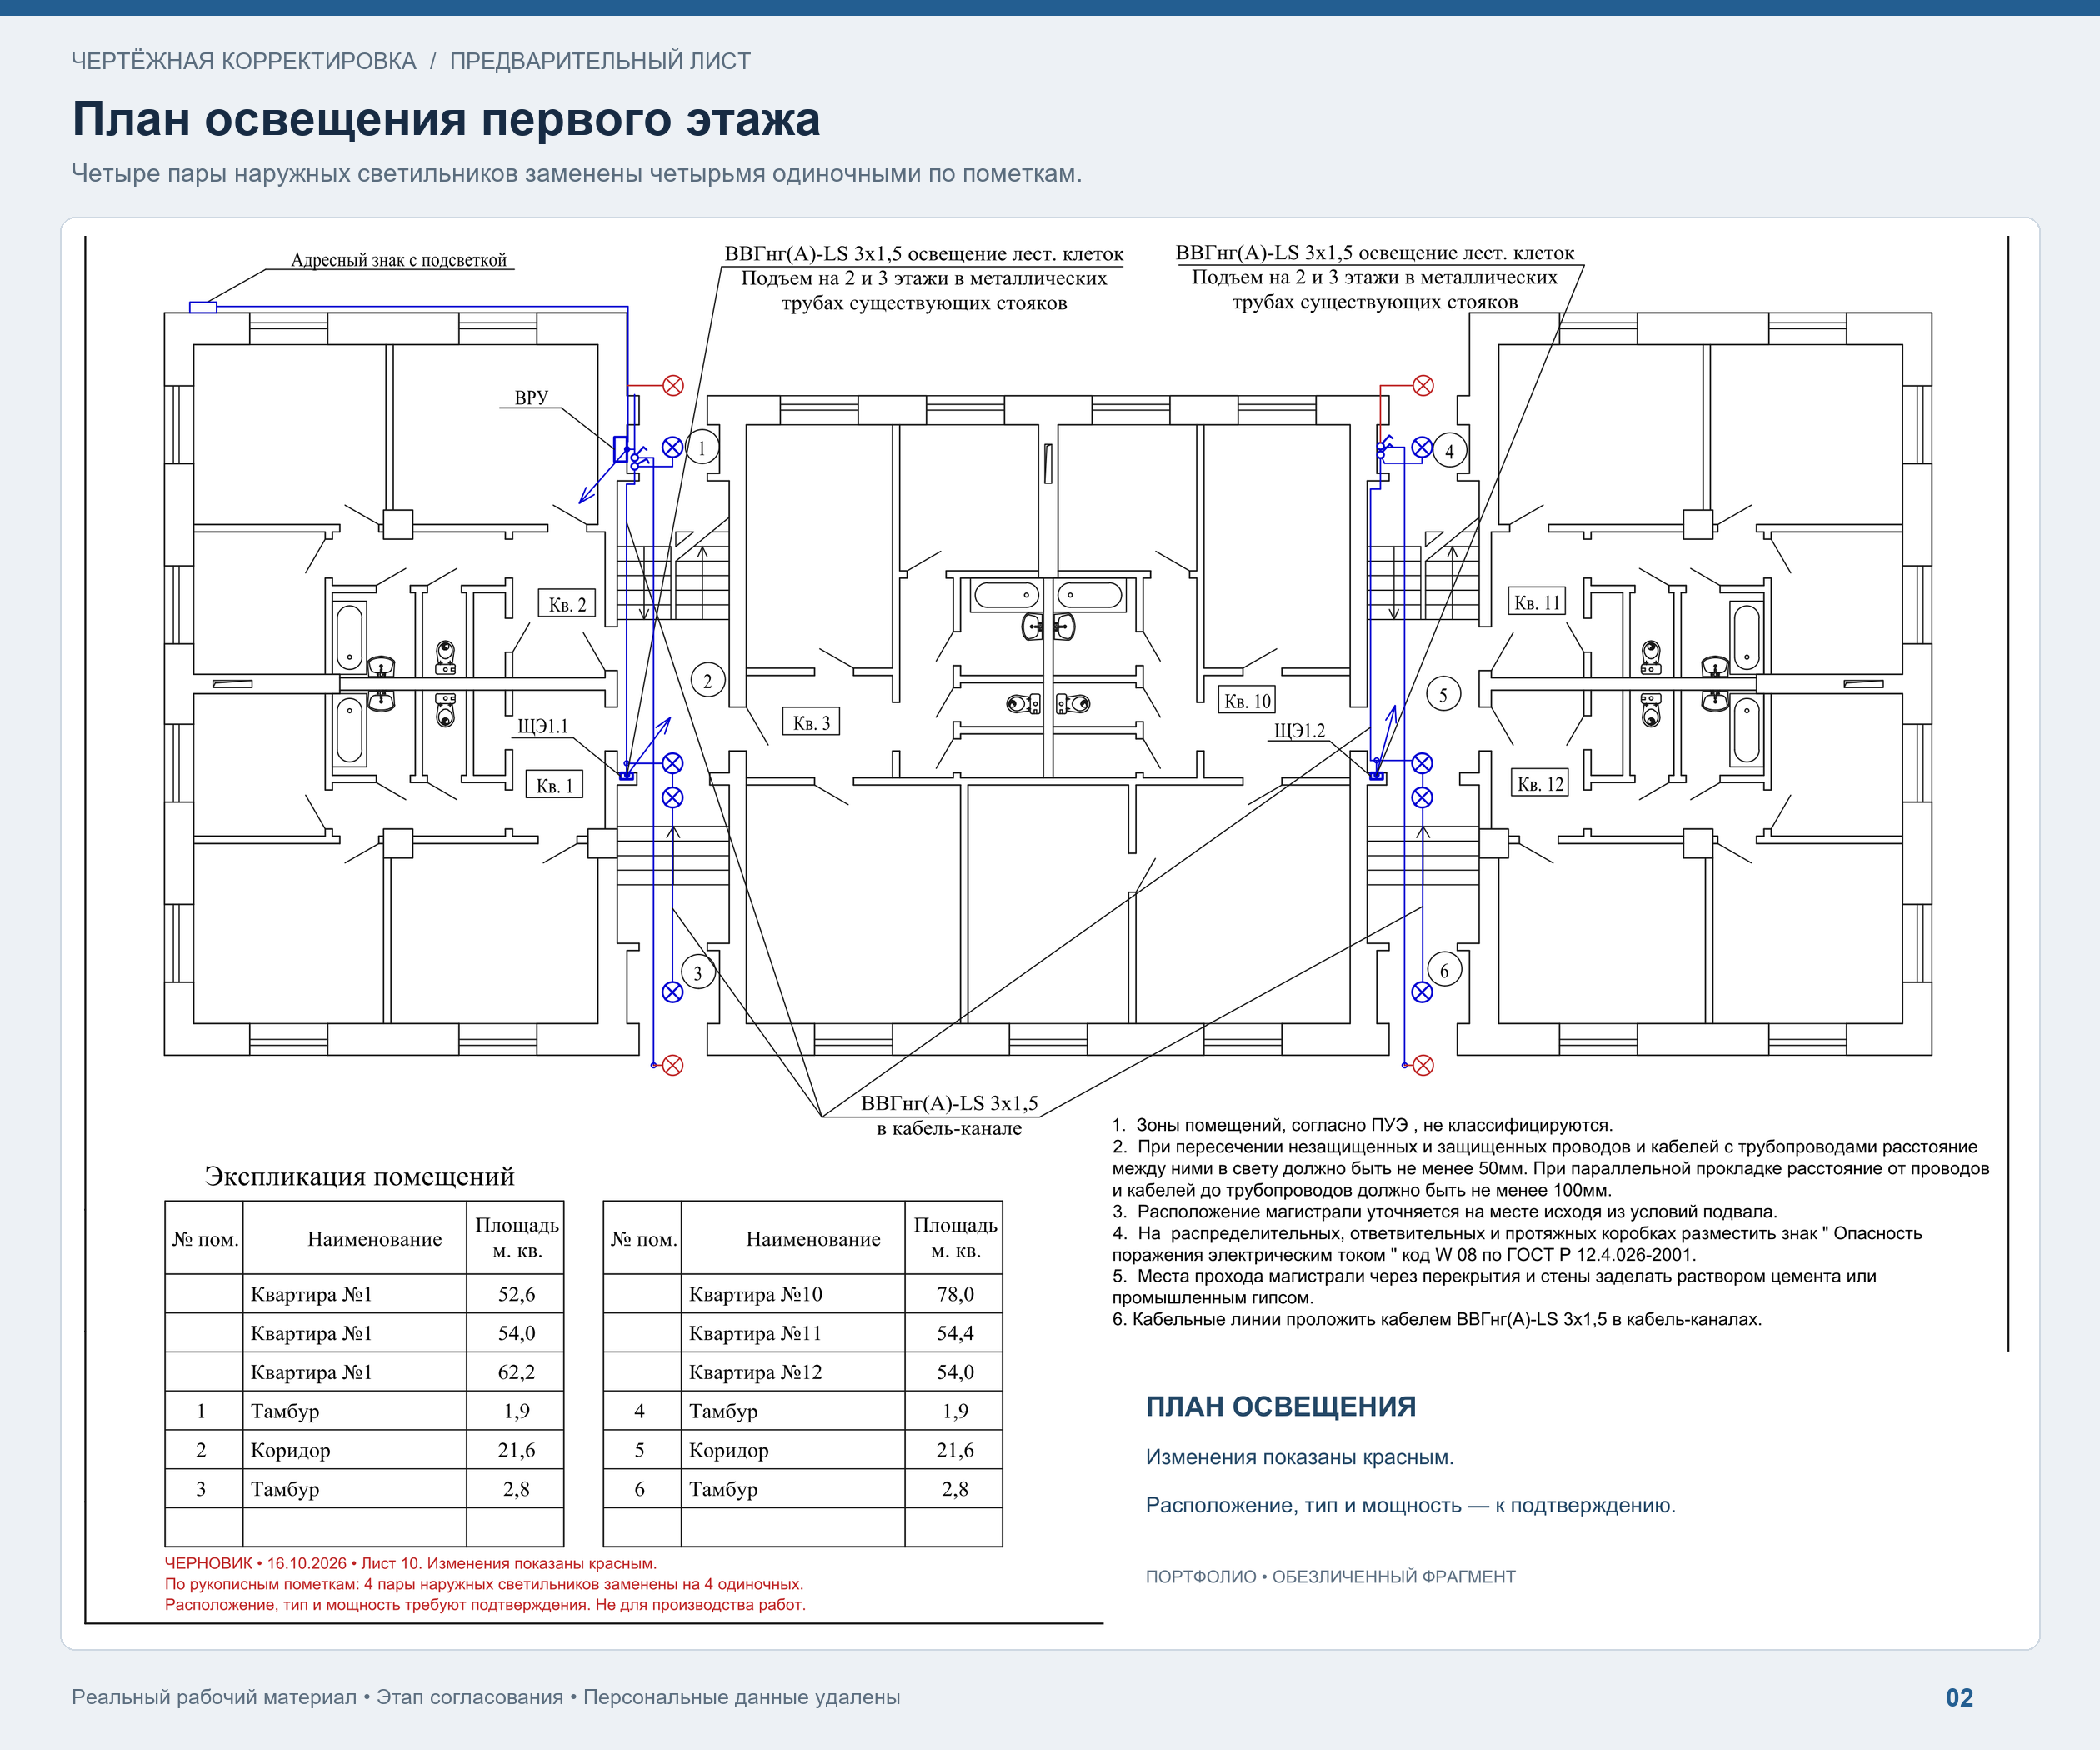Click the Кв. 11 apartment label

(x=1536, y=602)
